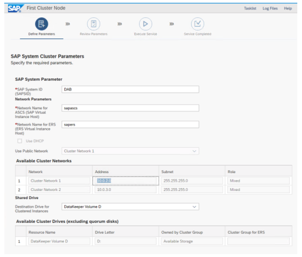Click the 10.0.2.0 address cell
The image size is (302, 257).
pyautogui.click(x=125, y=181)
